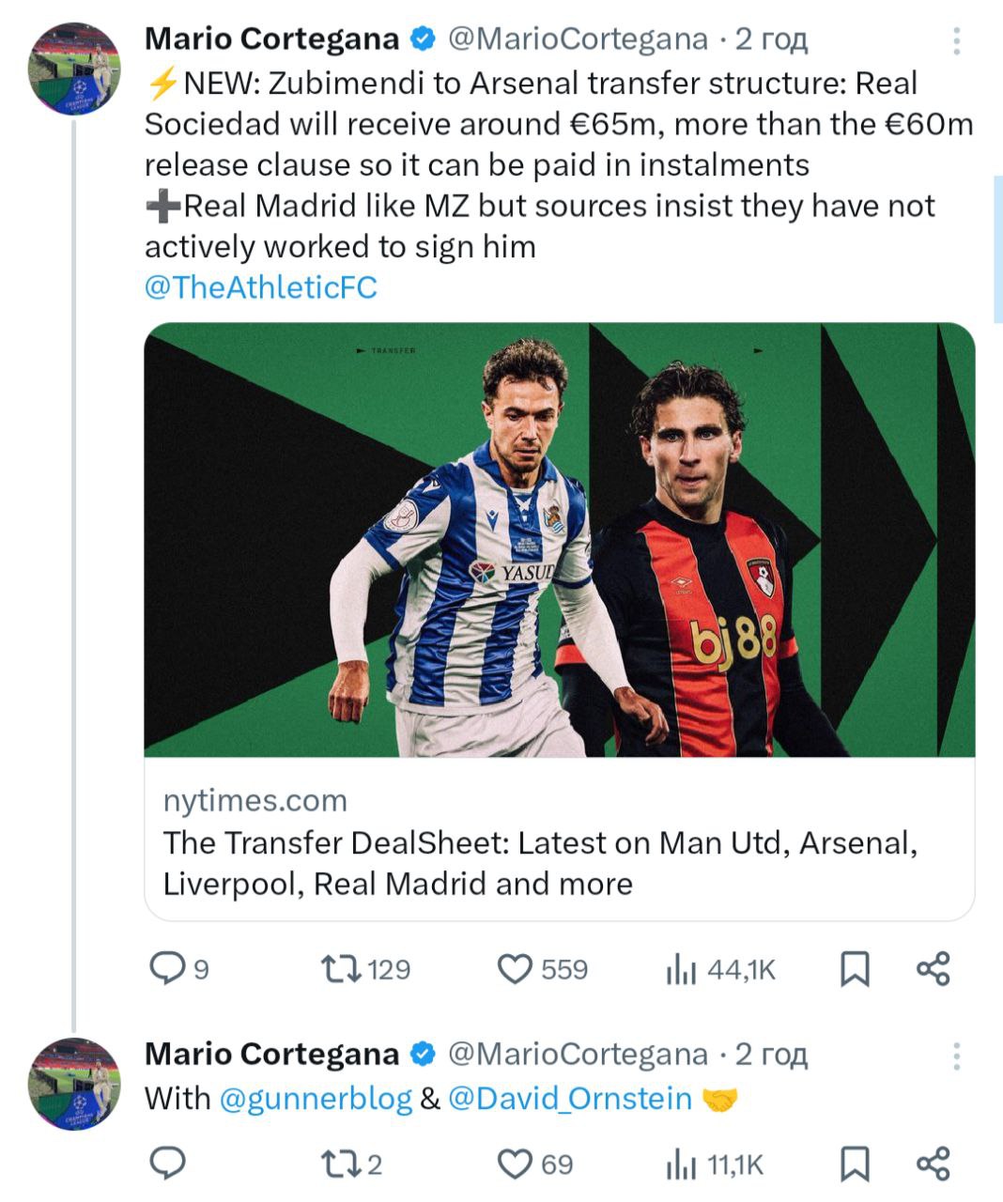Like the tweet with 69 likes
The image size is (1003, 1202).
(514, 1163)
